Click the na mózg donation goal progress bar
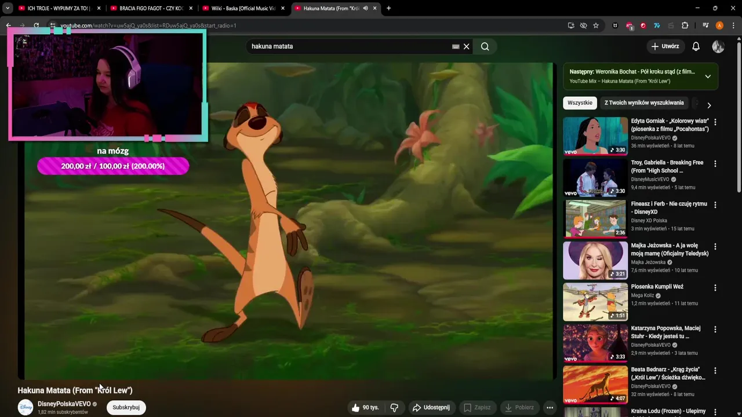 click(x=113, y=166)
